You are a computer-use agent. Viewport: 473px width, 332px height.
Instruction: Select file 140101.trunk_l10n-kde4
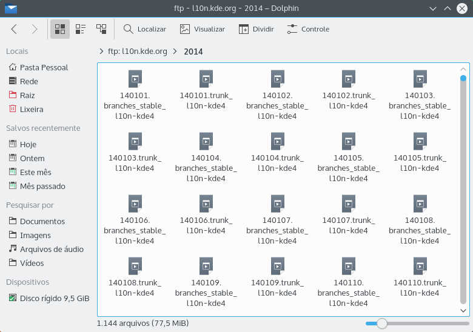(x=206, y=90)
